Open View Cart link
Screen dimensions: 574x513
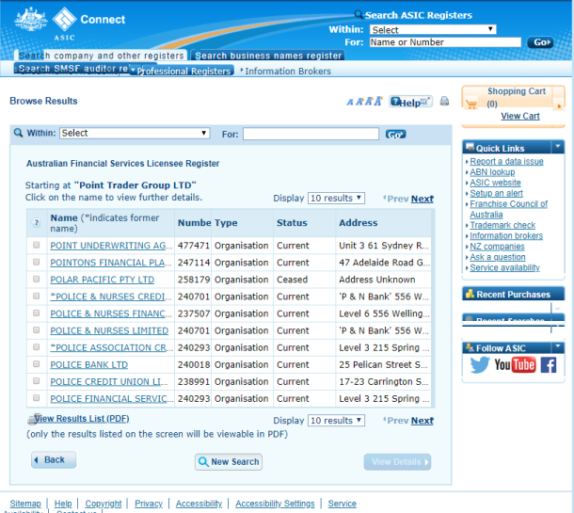click(x=520, y=116)
